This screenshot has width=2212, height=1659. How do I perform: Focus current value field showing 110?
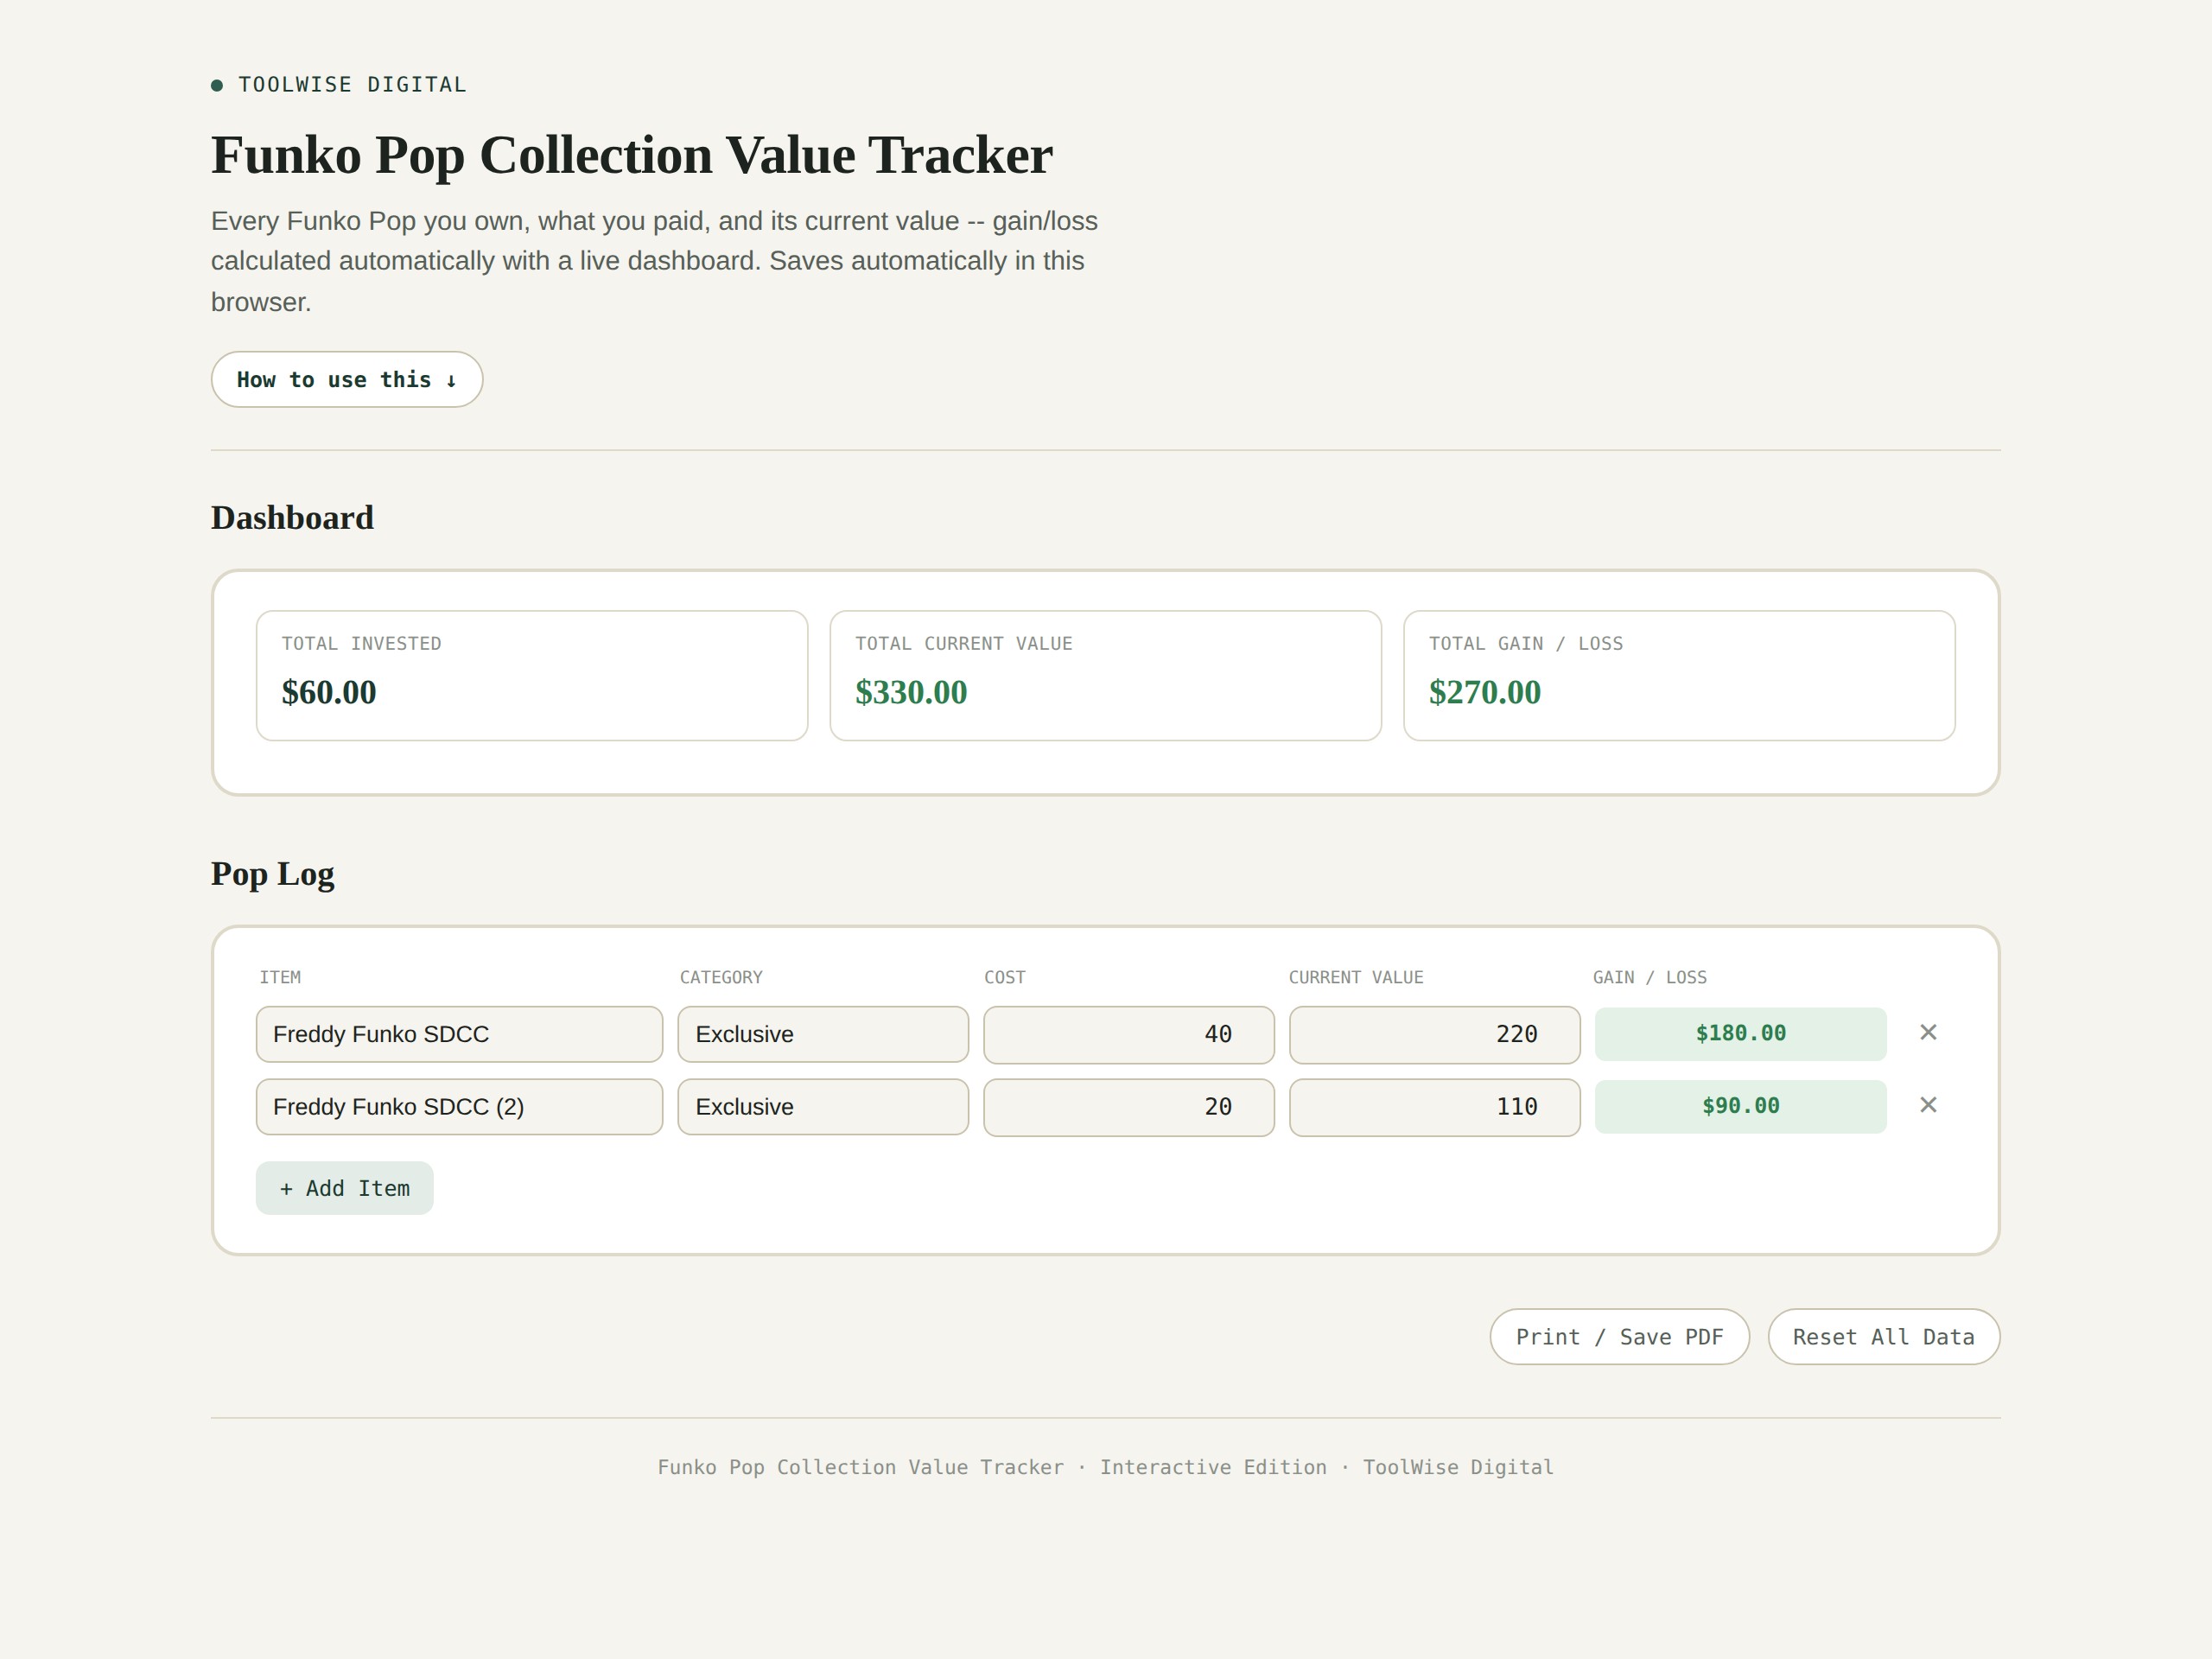(x=1435, y=1107)
